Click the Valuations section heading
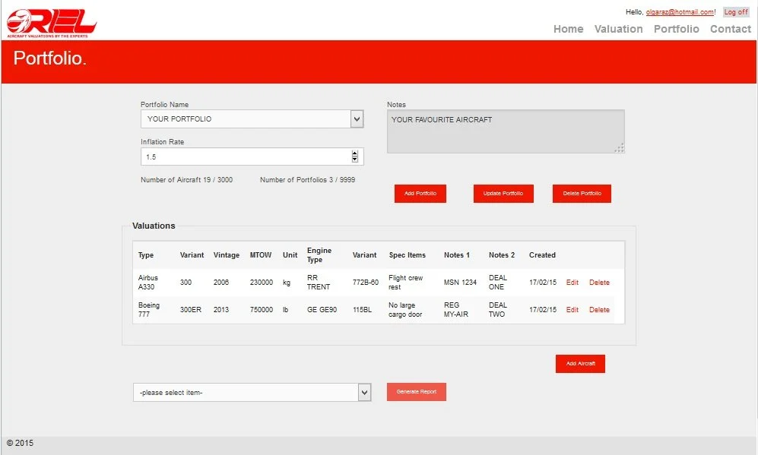The width and height of the screenshot is (758, 455). coord(154,226)
